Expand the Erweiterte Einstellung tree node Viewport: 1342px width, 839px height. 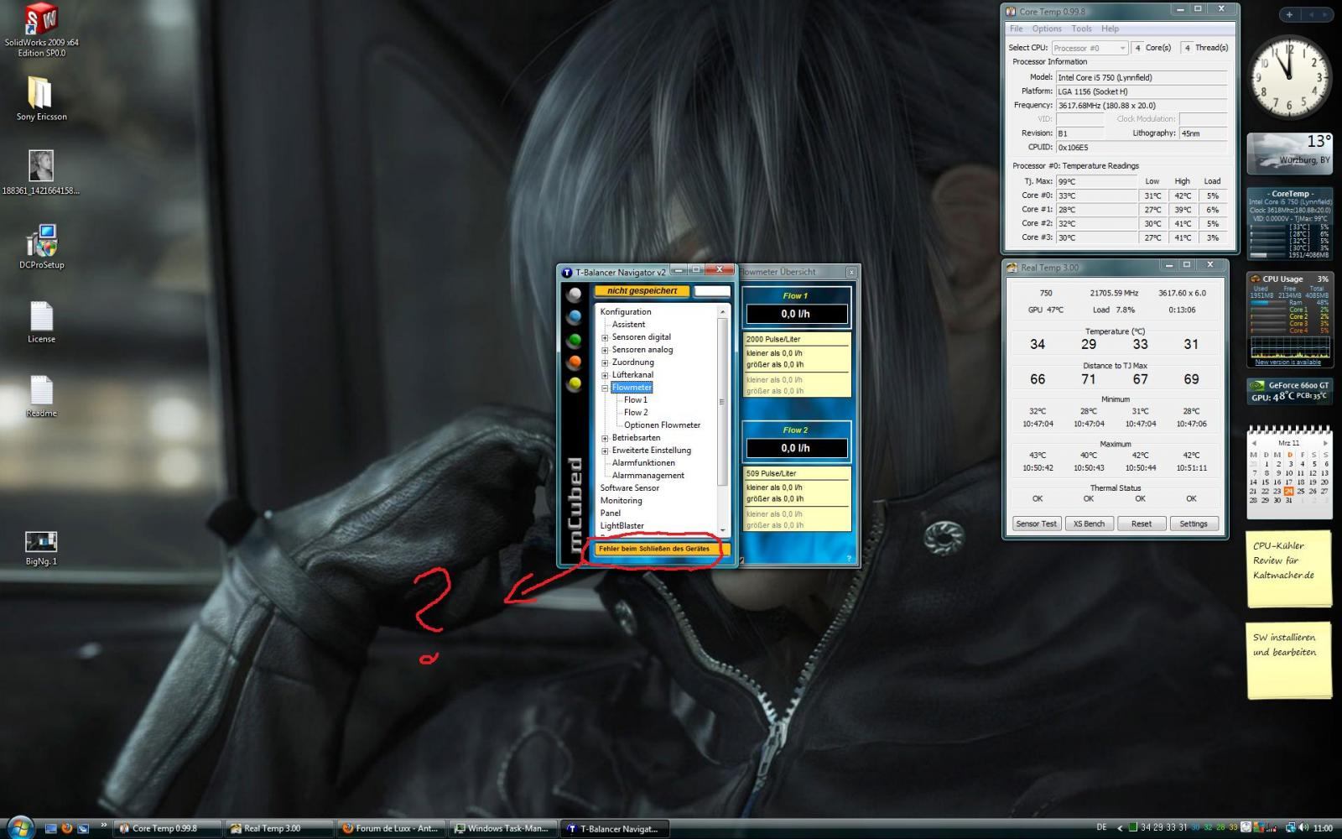click(x=605, y=451)
